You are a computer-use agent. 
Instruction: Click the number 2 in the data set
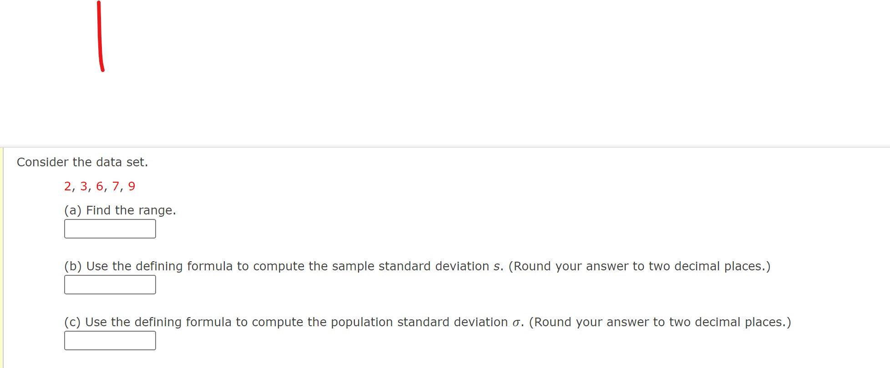(x=68, y=186)
